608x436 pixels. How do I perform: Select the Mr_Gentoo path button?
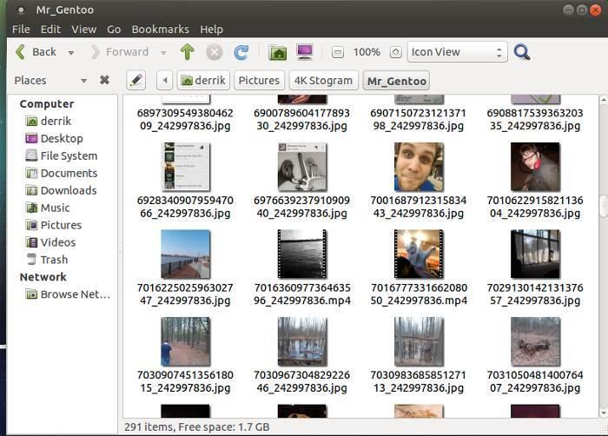(x=396, y=80)
